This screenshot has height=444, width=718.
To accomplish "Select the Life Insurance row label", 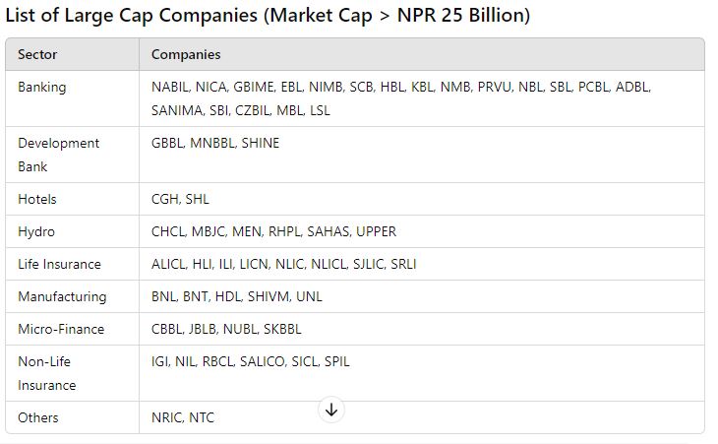I will coord(59,264).
